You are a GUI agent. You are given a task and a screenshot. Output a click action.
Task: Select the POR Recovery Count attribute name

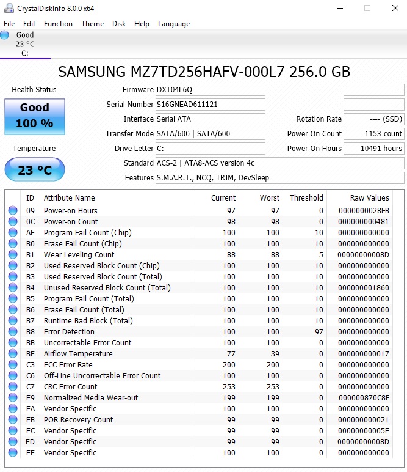[x=78, y=419]
